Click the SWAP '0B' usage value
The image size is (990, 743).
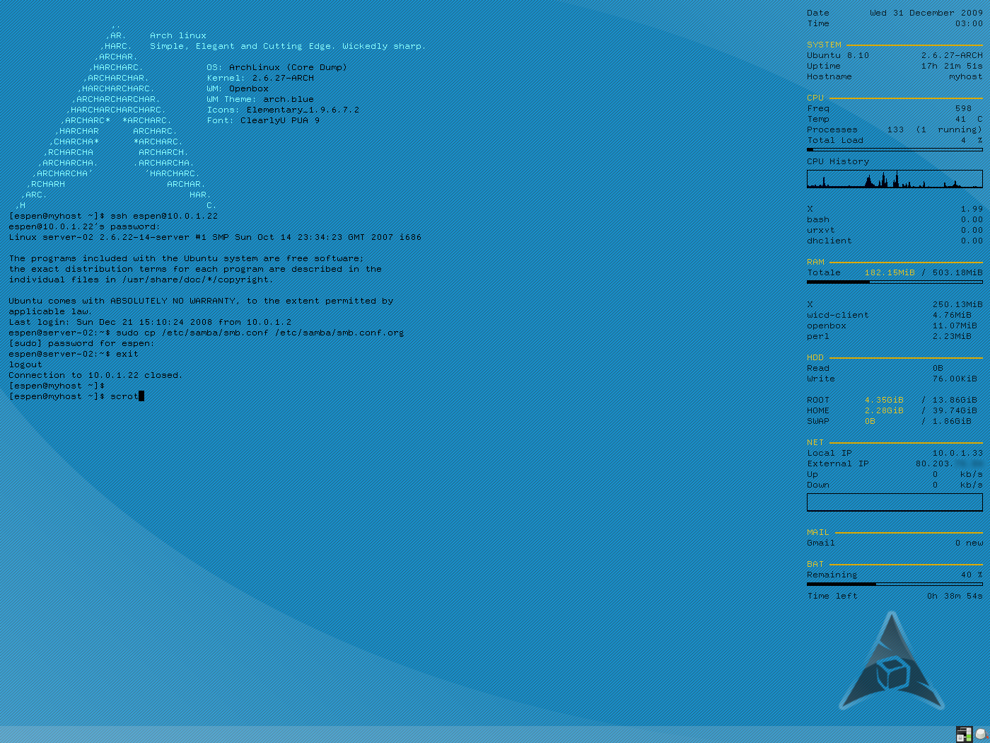[870, 421]
